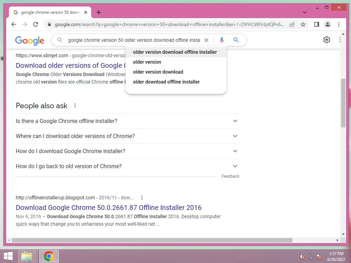The width and height of the screenshot is (351, 263).
Task: Click the horizontal scroll right arrow
Action: [338, 240]
